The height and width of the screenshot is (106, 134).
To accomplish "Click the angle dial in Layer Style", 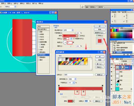I will tap(65, 43).
